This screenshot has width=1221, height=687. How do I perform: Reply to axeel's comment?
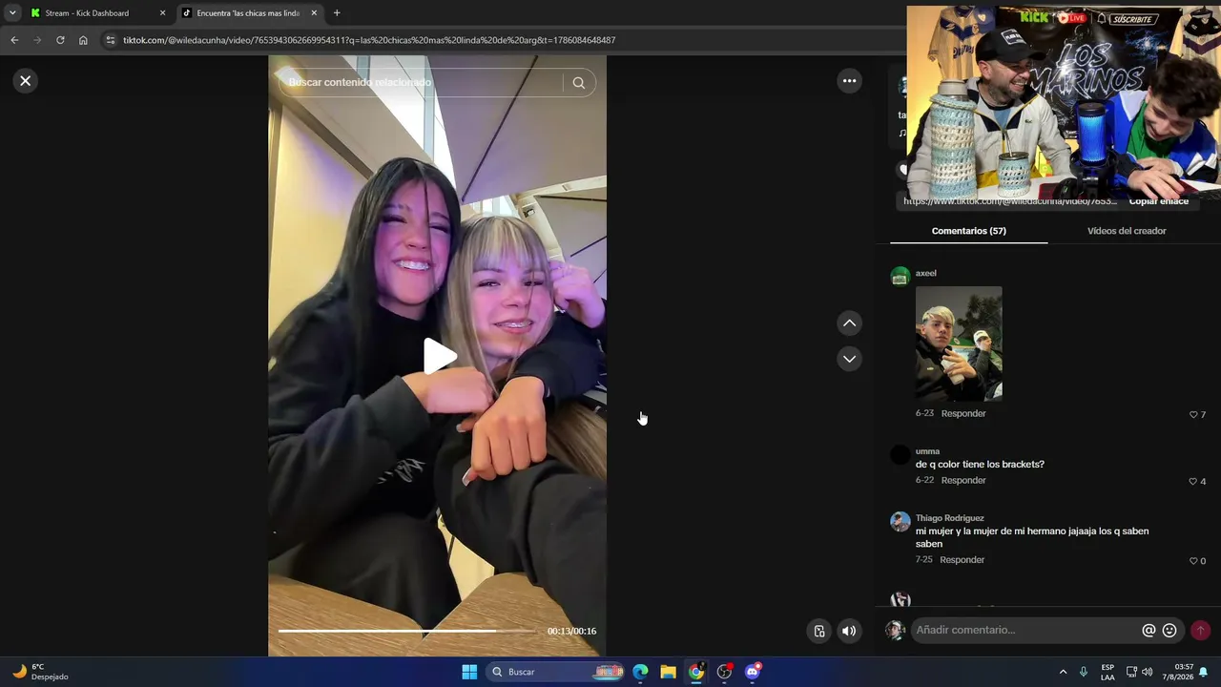tap(963, 413)
